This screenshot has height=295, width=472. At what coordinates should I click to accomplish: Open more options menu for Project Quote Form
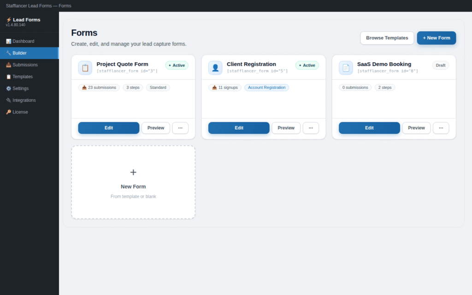click(180, 128)
